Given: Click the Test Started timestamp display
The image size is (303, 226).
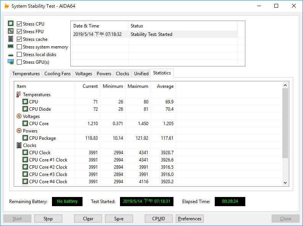Looking at the screenshot, I should pos(147,201).
